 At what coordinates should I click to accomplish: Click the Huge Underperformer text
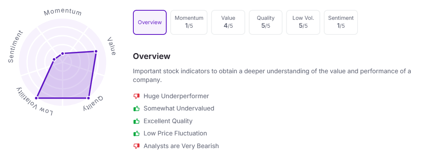tap(176, 96)
